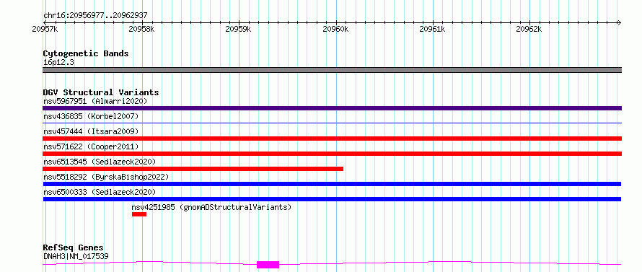Click the chr16:20956977..20962937 coordinate text
This screenshot has width=642, height=272.
point(95,16)
